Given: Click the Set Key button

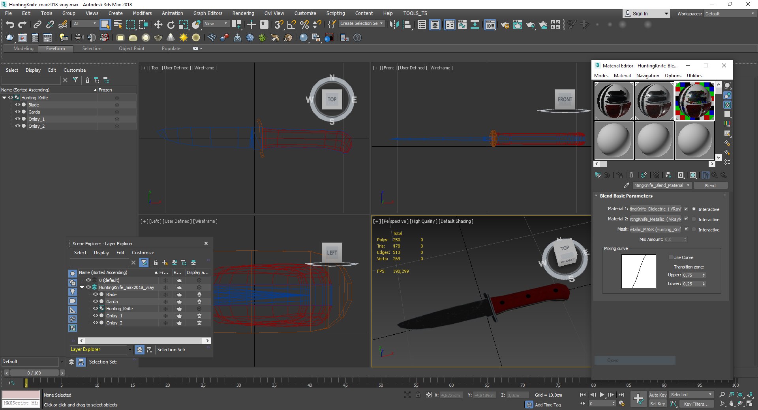Looking at the screenshot, I should tap(658, 404).
